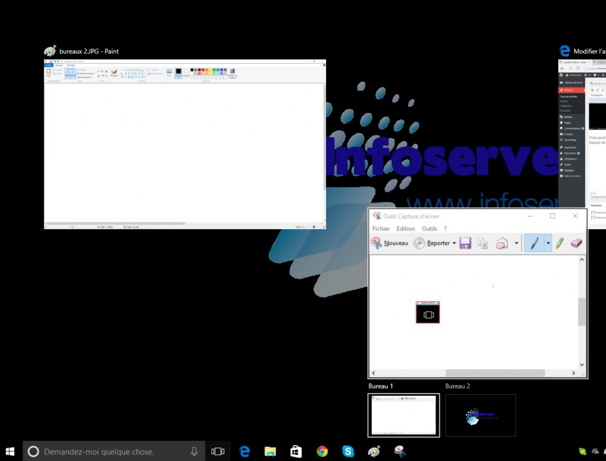
Task: Copy the capture using the copy icon
Action: 483,243
